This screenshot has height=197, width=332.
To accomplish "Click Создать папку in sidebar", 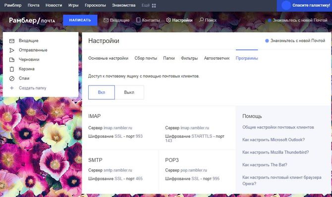I will tap(32, 88).
